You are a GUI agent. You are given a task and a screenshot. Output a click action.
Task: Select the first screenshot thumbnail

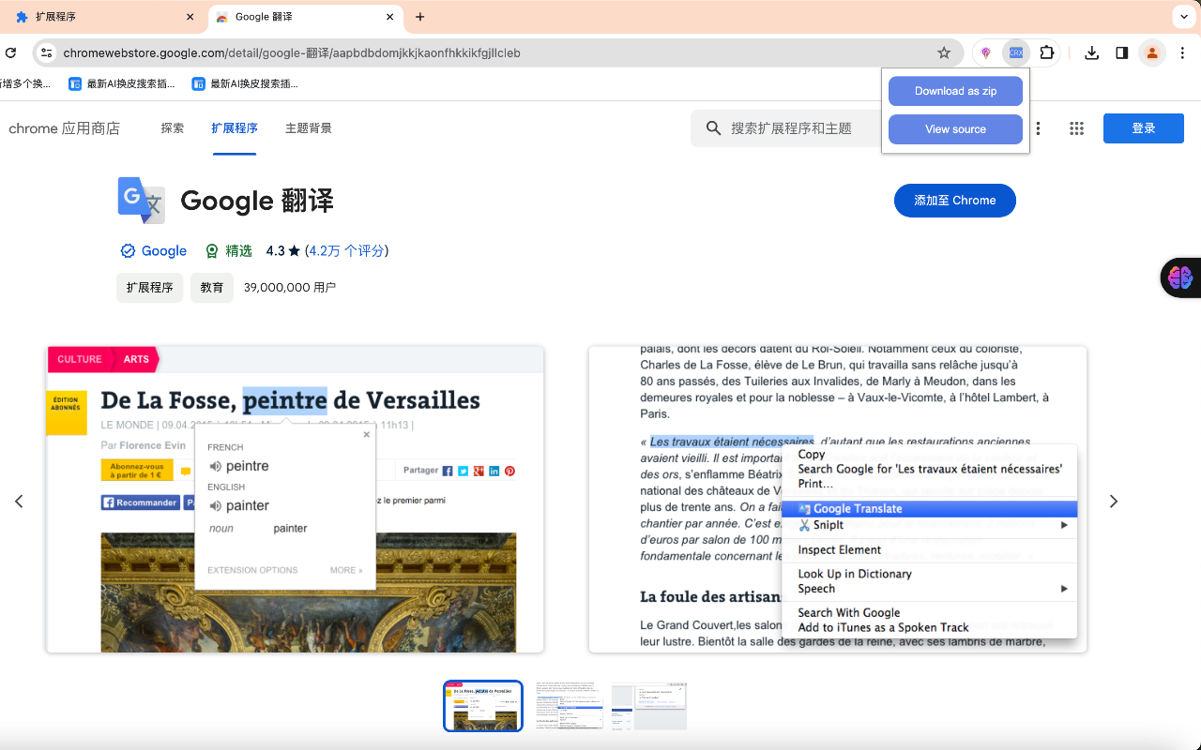tap(483, 706)
